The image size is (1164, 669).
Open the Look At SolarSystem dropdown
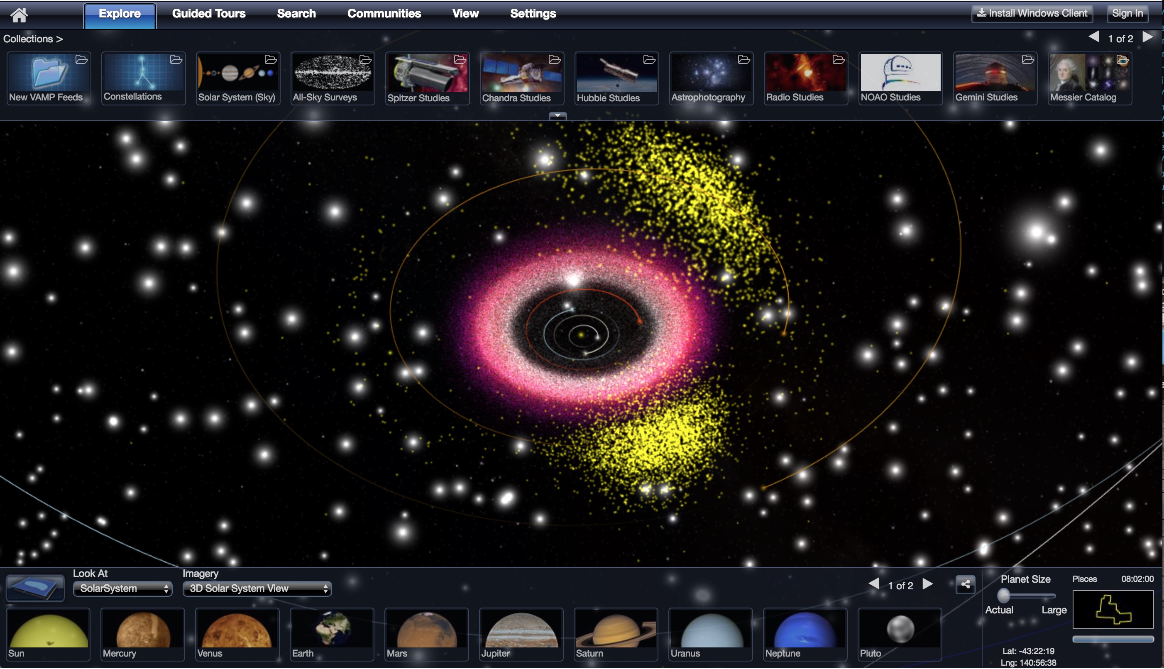[x=123, y=588]
